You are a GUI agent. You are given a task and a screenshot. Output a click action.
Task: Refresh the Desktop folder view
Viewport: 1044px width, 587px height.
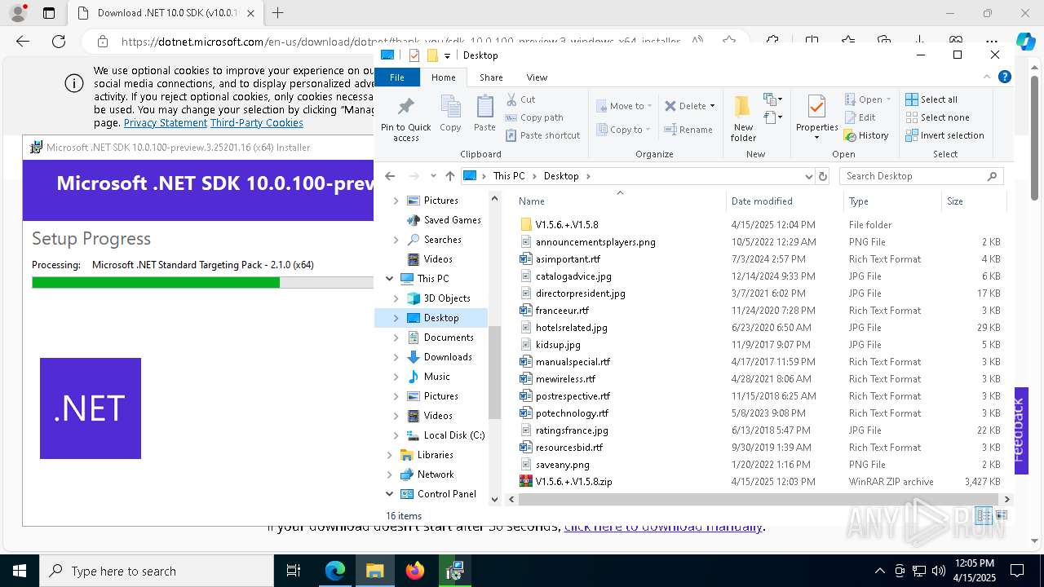point(822,176)
